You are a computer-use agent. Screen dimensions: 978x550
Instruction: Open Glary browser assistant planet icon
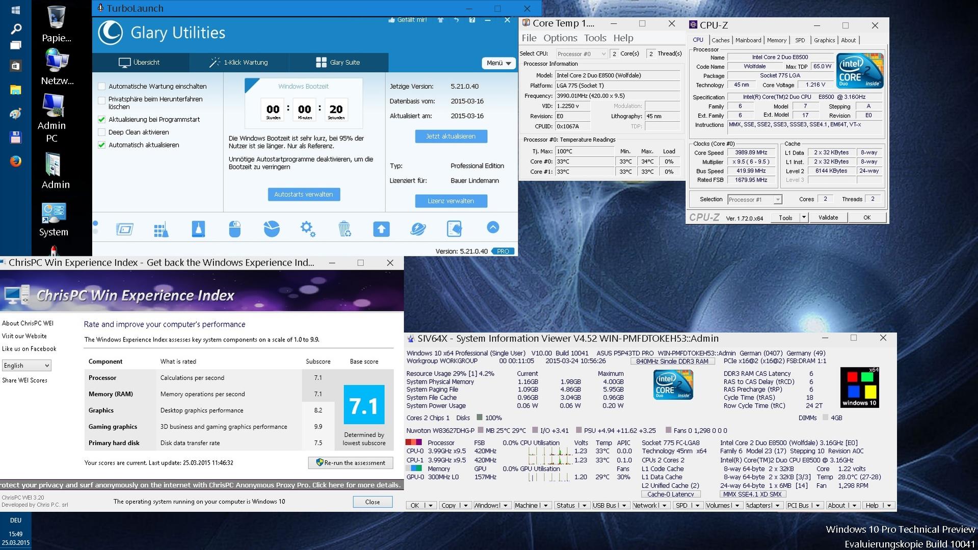418,229
